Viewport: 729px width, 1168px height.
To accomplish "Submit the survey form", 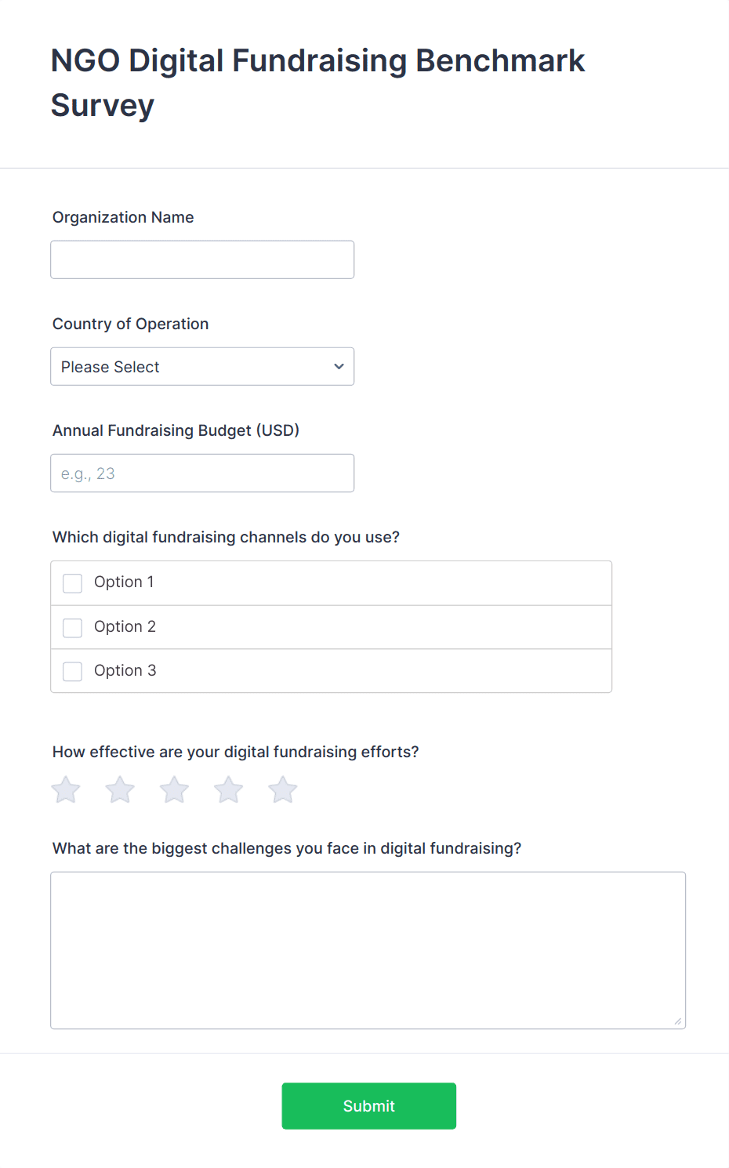I will [x=369, y=1106].
